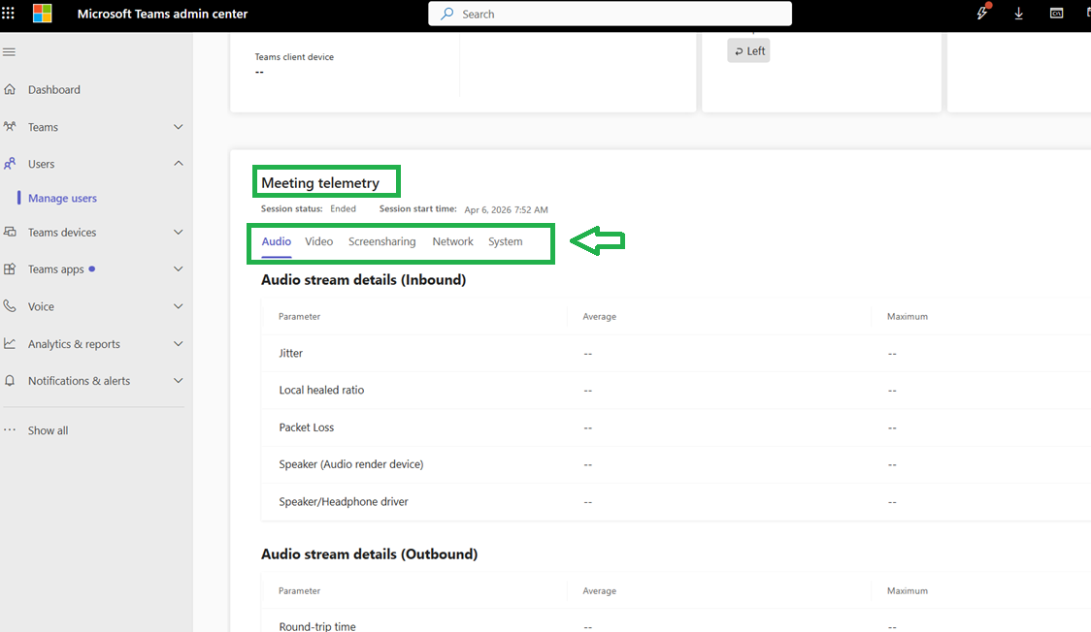
Task: Click Audio stream details (Outbound) heading
Action: click(370, 554)
